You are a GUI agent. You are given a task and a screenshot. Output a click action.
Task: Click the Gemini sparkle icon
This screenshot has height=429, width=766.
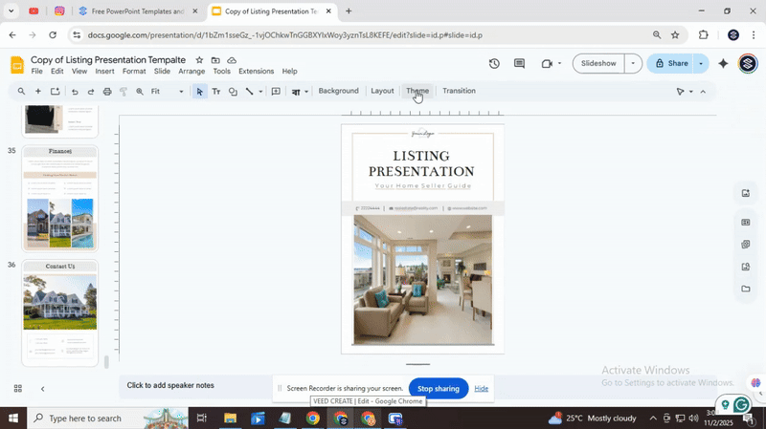[x=723, y=64]
